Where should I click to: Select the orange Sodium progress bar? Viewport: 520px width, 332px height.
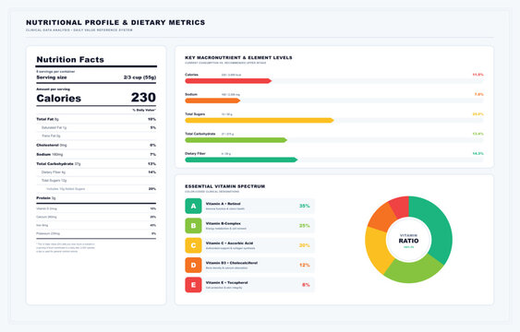coord(212,101)
